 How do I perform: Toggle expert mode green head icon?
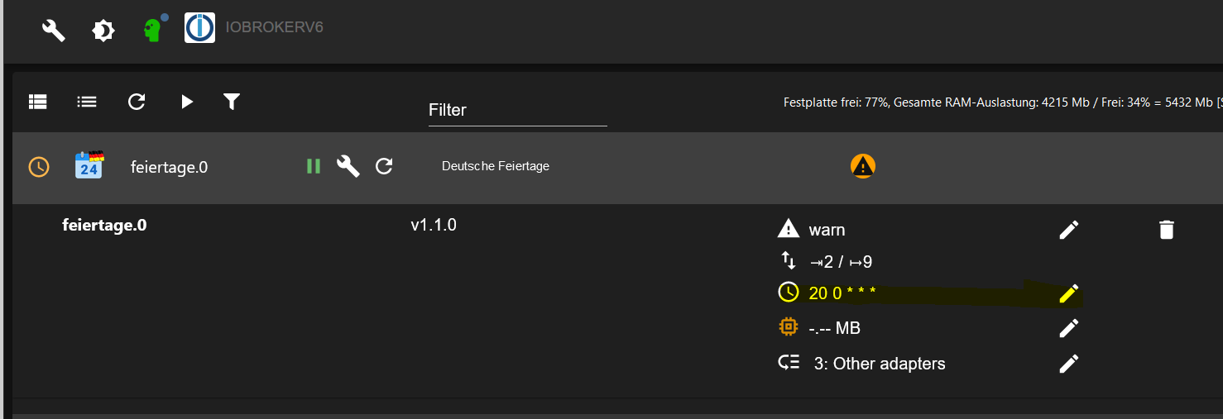(x=152, y=31)
